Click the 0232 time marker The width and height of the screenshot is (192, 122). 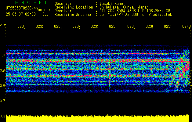point(39,26)
